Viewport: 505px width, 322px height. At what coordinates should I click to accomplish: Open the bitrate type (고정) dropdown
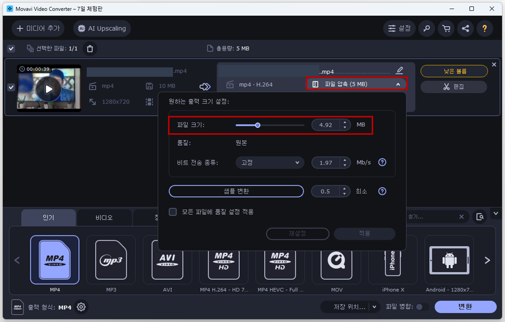tap(270, 162)
